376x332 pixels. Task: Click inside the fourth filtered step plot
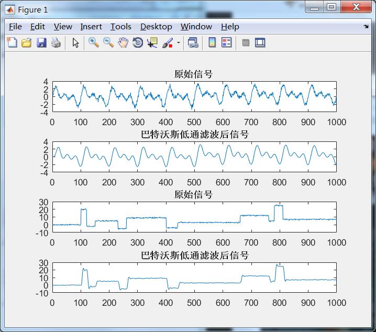point(194,278)
